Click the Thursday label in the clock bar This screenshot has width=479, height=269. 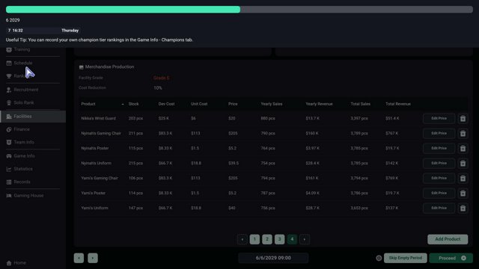click(x=70, y=31)
